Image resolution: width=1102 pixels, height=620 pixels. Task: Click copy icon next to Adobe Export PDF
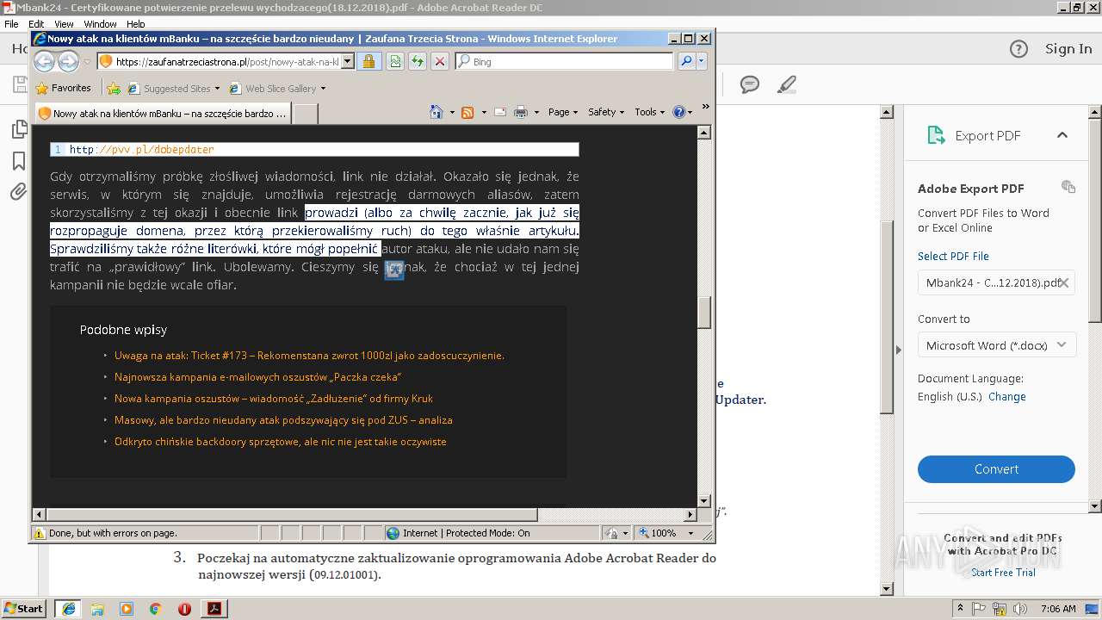click(1068, 187)
